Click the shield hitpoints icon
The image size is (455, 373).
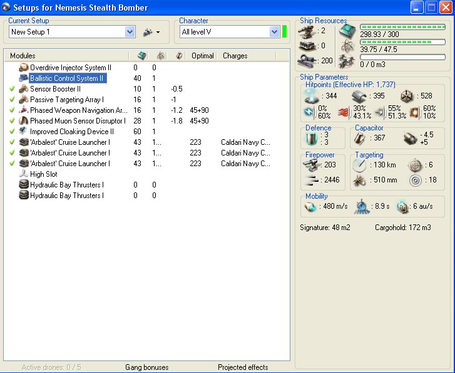coord(311,96)
